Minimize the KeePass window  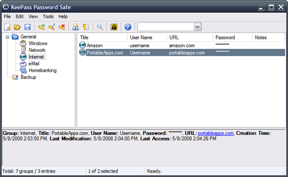(x=261, y=7)
